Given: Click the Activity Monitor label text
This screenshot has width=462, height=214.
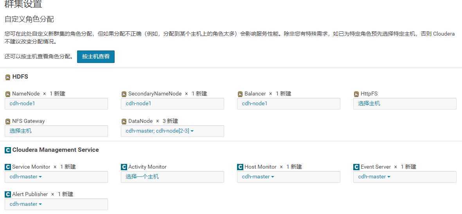Looking at the screenshot, I should (147, 167).
